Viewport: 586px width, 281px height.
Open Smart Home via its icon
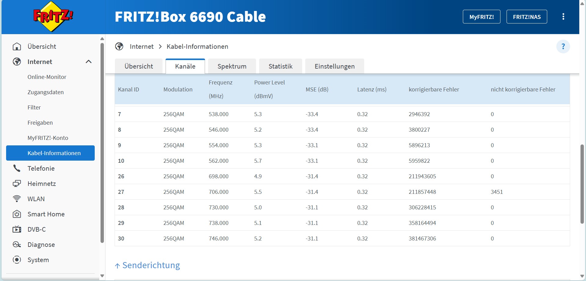[17, 214]
